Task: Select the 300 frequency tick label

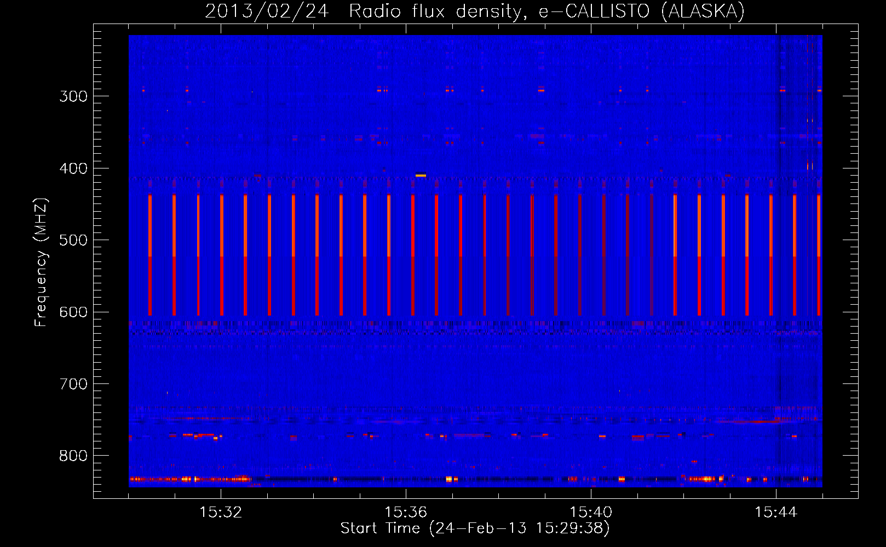Action: [73, 96]
